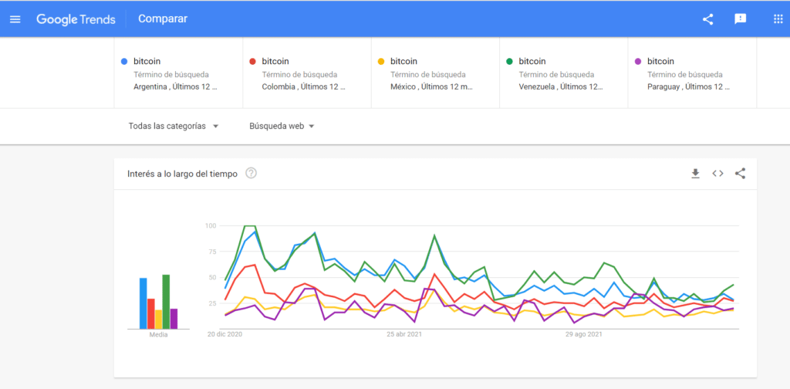Open the hamburger main menu
The image size is (790, 389).
click(x=15, y=19)
